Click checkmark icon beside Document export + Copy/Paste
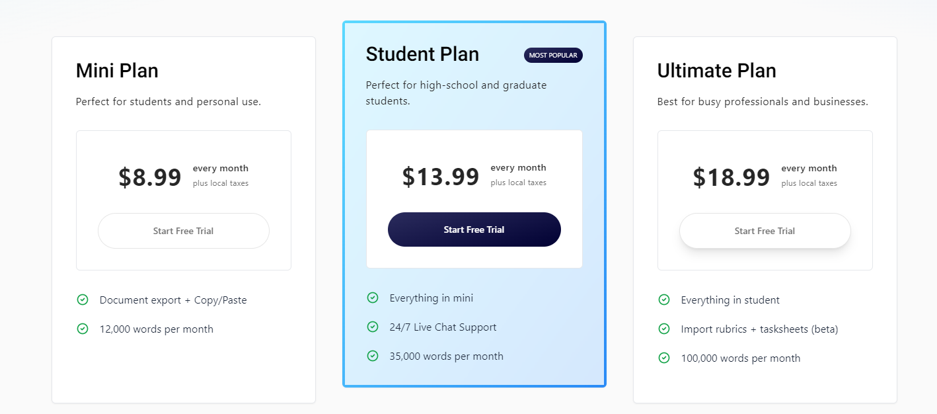The image size is (937, 414). (83, 300)
